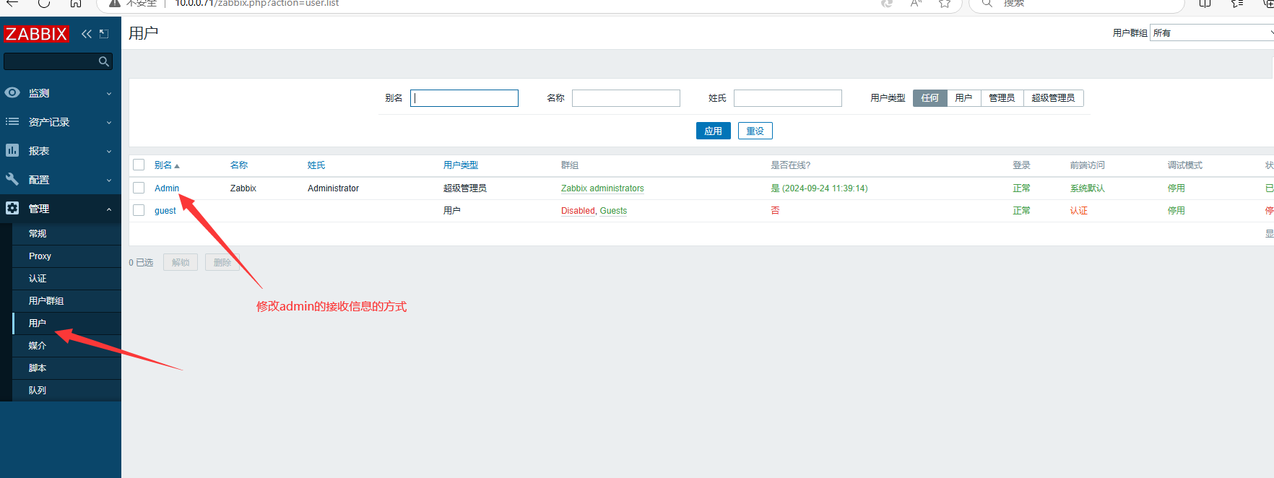Image resolution: width=1274 pixels, height=478 pixels.
Task: Sort by 用户类型 column header
Action: (461, 165)
